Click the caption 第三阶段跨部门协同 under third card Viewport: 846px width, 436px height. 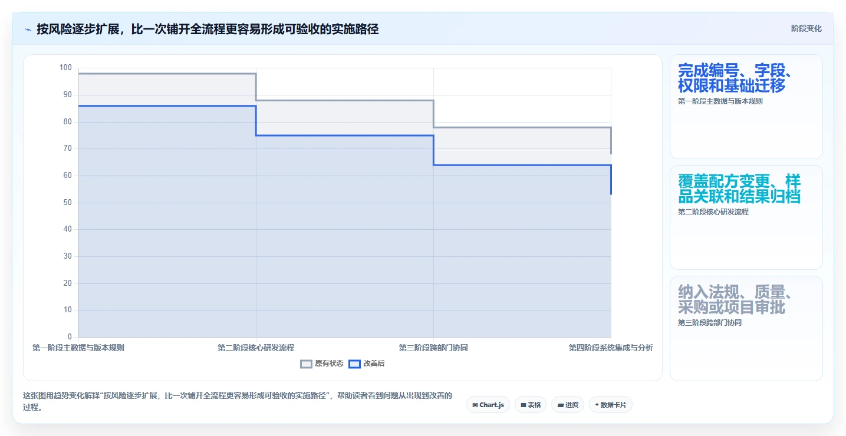tap(710, 323)
